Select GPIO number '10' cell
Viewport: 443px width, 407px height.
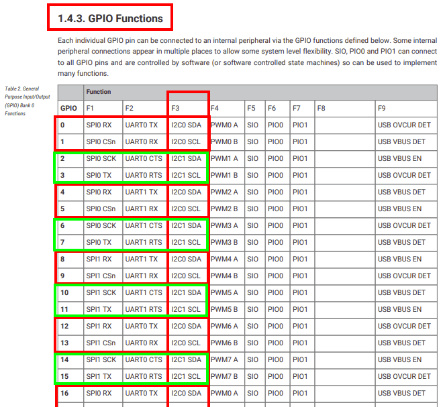click(x=64, y=293)
